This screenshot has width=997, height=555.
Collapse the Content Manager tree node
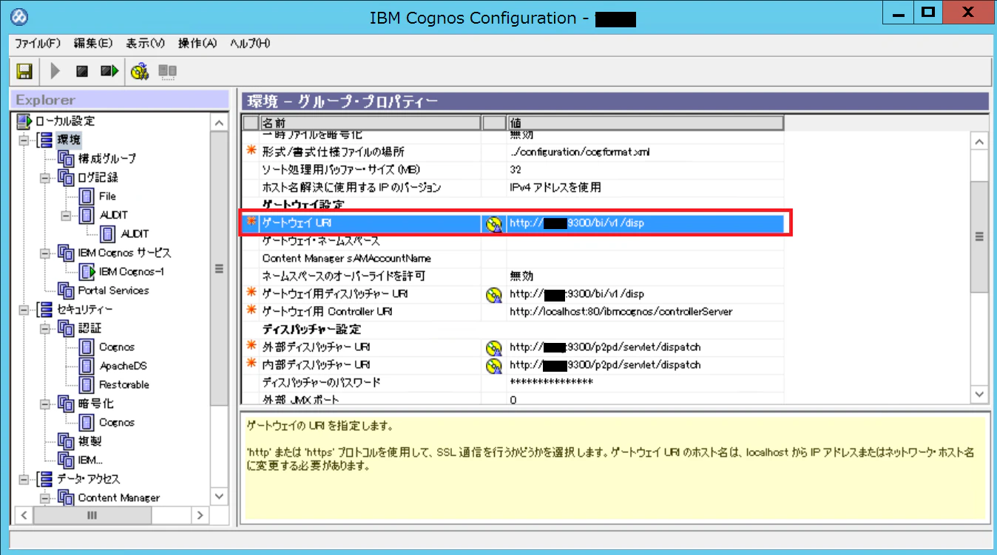click(44, 497)
